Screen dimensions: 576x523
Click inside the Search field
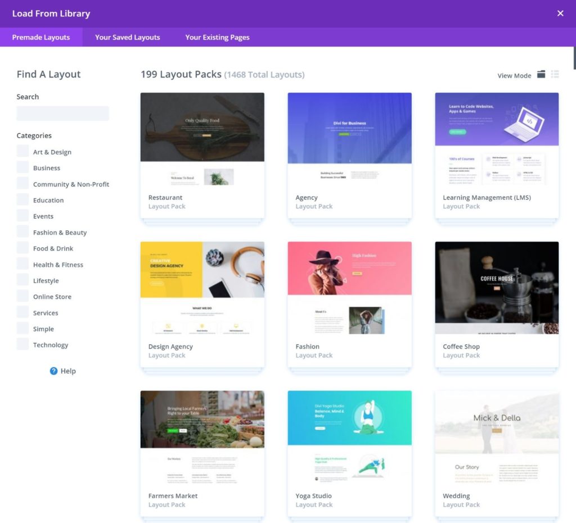62,113
